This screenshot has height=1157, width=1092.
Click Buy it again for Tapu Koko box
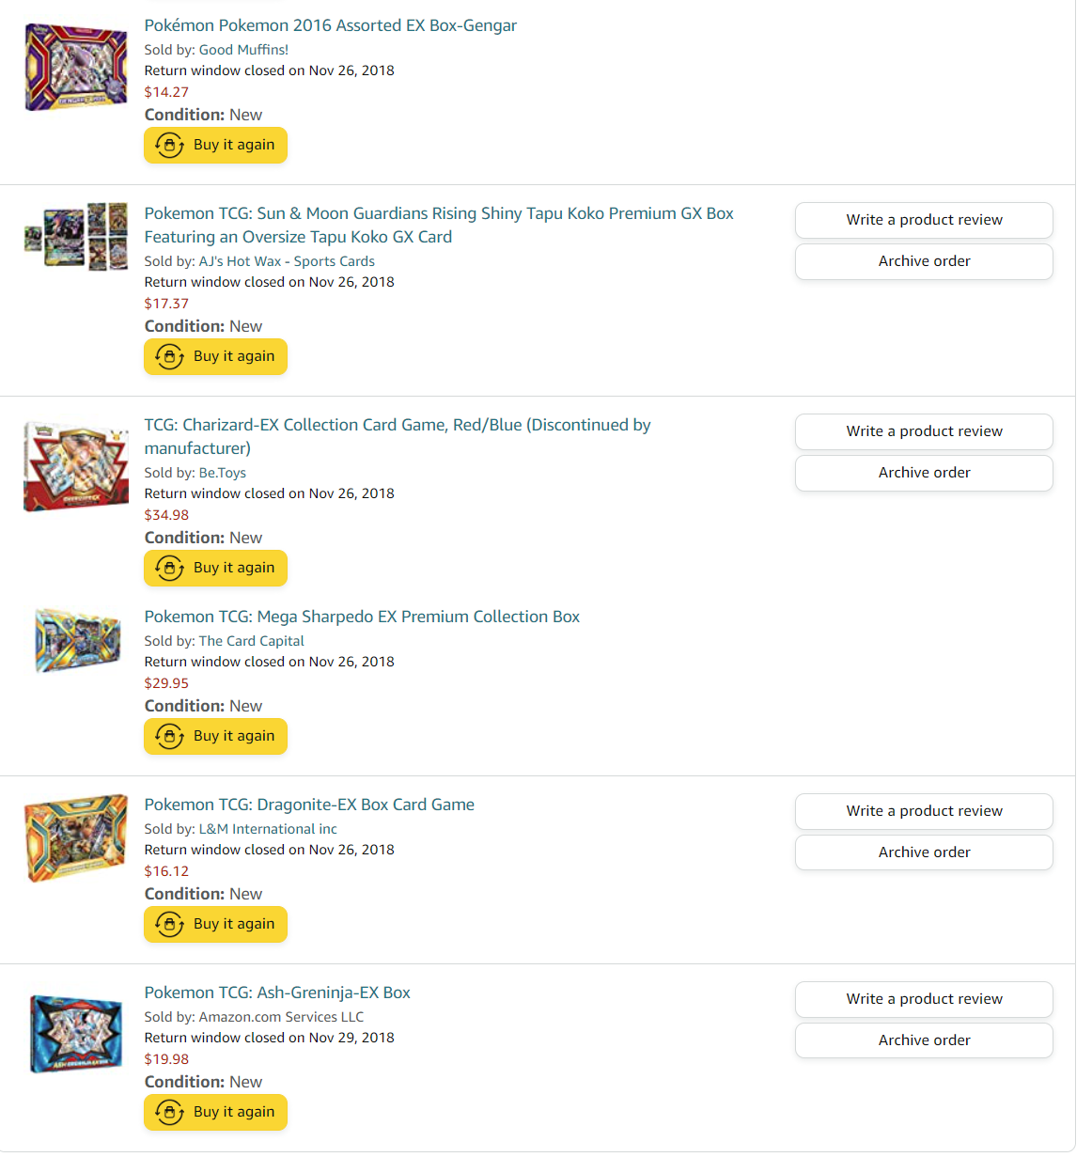pos(215,357)
